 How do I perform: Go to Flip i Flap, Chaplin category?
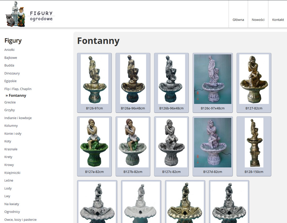click(18, 89)
